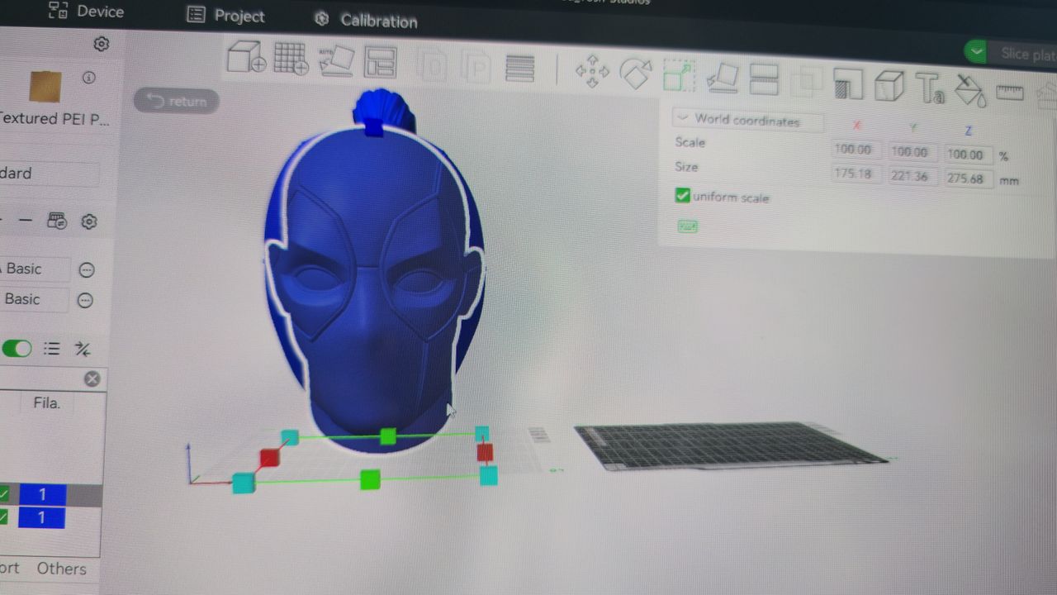Toggle checkbox in the grey selected row
The height and width of the screenshot is (595, 1057).
(5, 494)
